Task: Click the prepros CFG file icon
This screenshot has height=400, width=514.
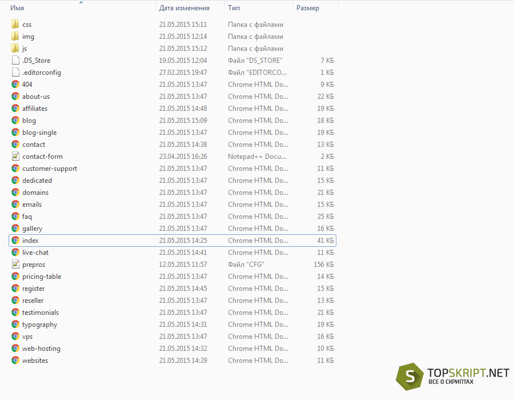Action: tap(15, 264)
